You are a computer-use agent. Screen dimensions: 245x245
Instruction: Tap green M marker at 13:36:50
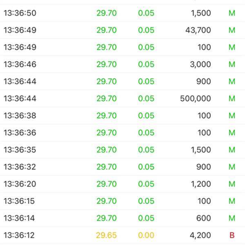click(x=232, y=13)
